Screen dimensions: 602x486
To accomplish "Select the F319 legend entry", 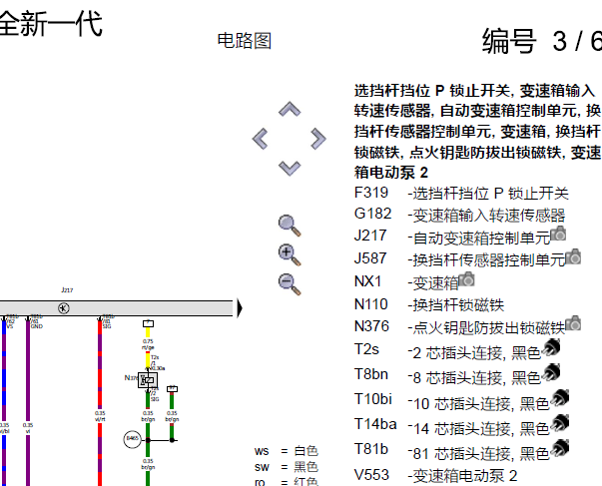I will 461,193.
